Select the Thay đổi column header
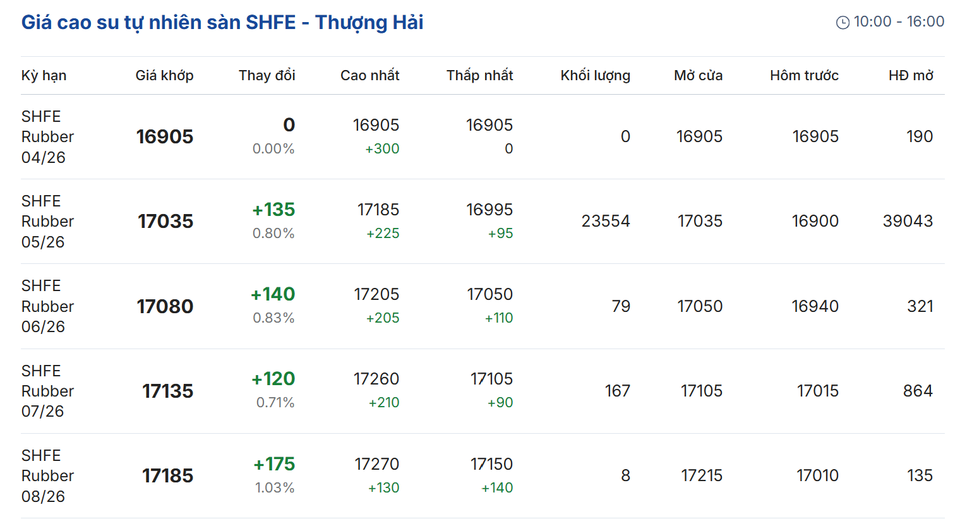 [267, 76]
